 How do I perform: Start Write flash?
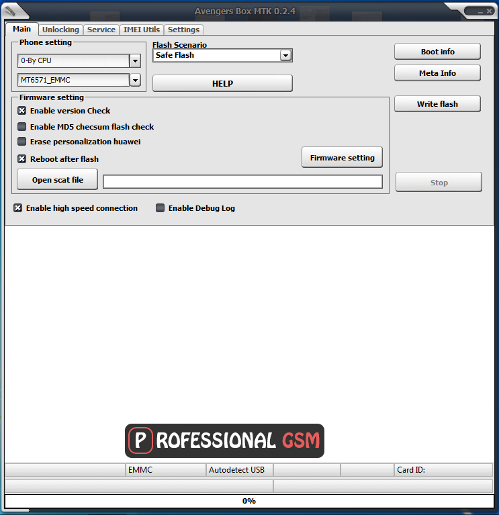[x=438, y=104]
